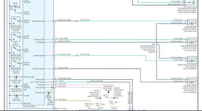
Task: Click the S209 splice dot
Action: 157,42
